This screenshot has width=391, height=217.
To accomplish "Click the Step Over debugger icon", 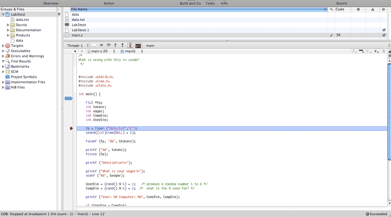I will [x=109, y=45].
